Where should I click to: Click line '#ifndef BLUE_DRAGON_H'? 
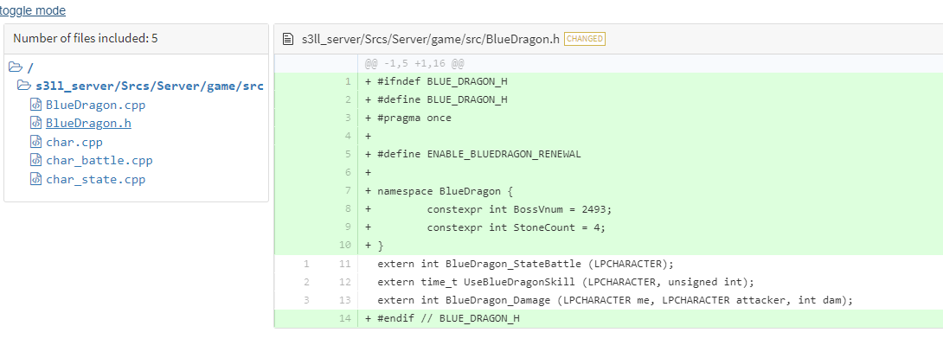[442, 81]
